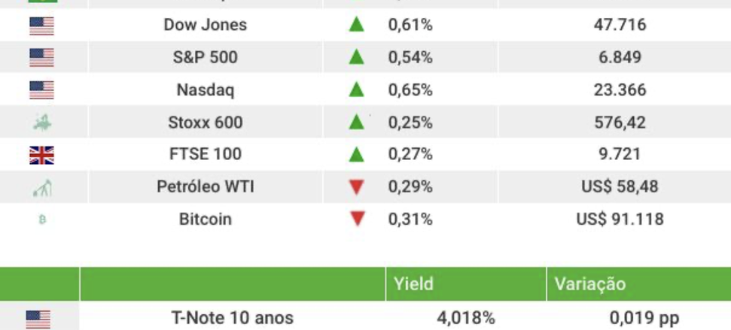Click the T-Note 10 anos label

(233, 319)
